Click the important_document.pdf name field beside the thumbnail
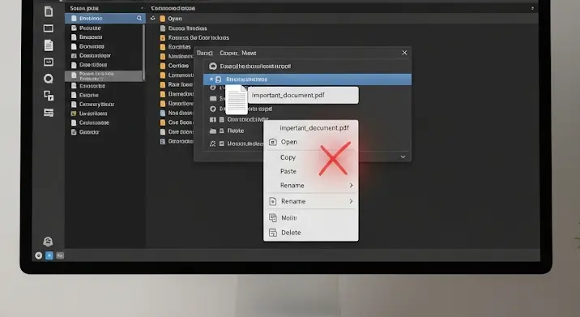 [x=303, y=95]
